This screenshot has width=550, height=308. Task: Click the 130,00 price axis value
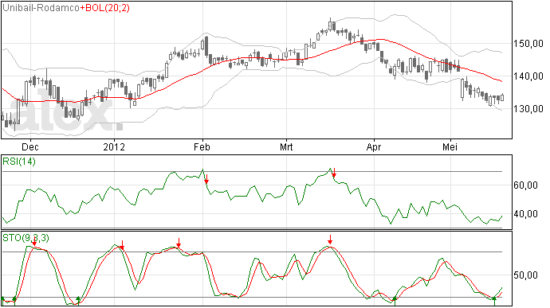[x=528, y=108]
